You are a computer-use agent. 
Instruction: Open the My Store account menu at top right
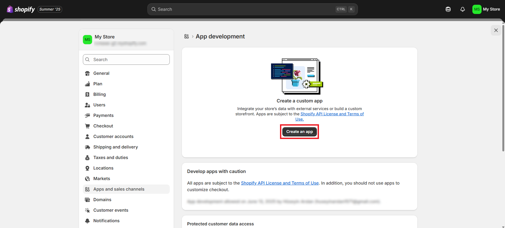(x=486, y=9)
